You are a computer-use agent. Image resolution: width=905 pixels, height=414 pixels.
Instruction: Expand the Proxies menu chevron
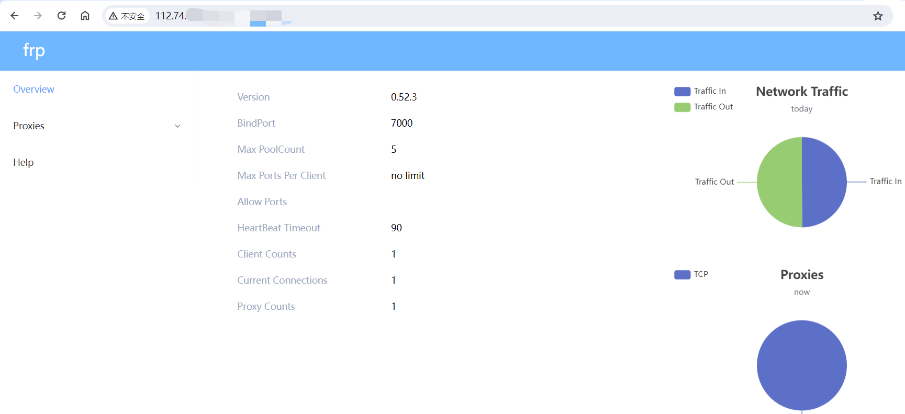click(177, 126)
